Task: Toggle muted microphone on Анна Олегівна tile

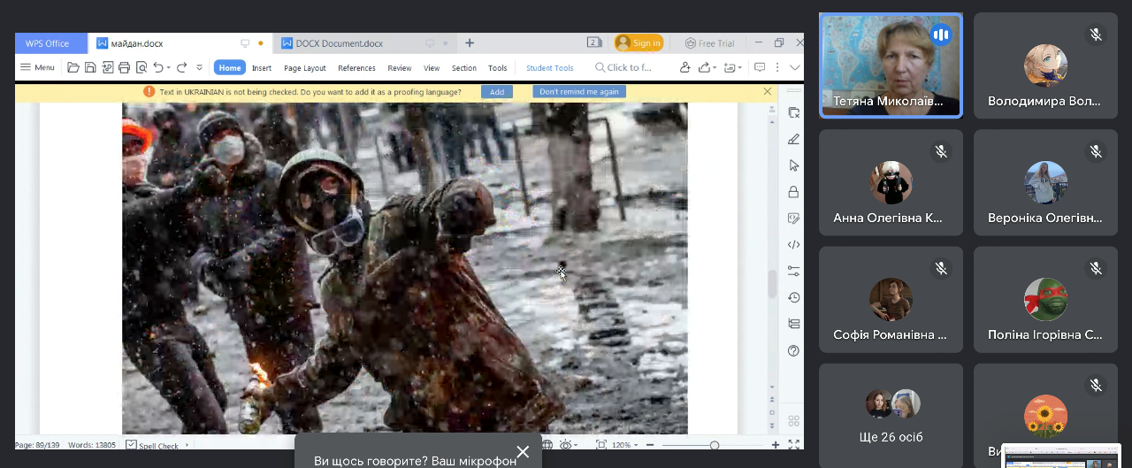Action: pos(941,152)
